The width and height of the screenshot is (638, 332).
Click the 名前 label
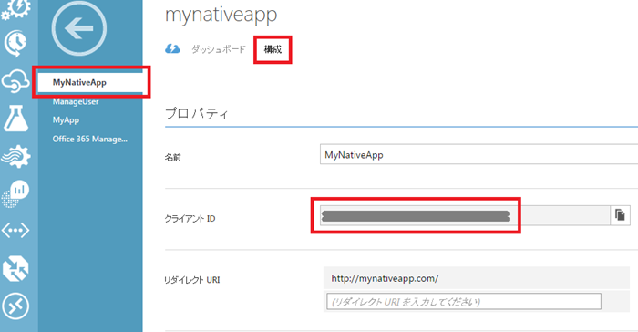point(172,157)
